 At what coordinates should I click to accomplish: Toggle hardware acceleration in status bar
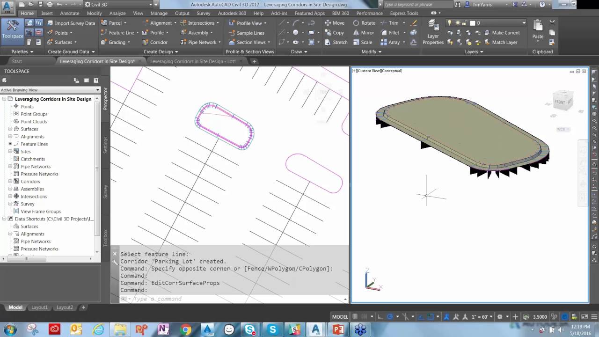pos(565,317)
